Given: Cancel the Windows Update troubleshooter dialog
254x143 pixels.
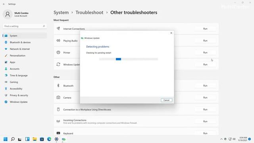Looking at the screenshot, I should pos(166,100).
